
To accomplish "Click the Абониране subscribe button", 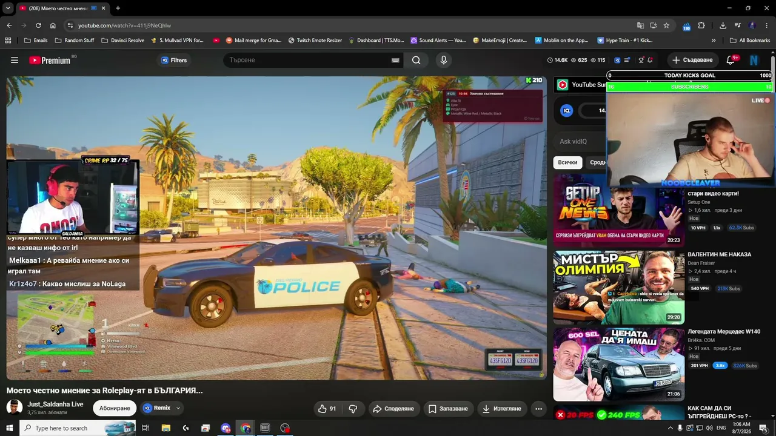I will (115, 408).
